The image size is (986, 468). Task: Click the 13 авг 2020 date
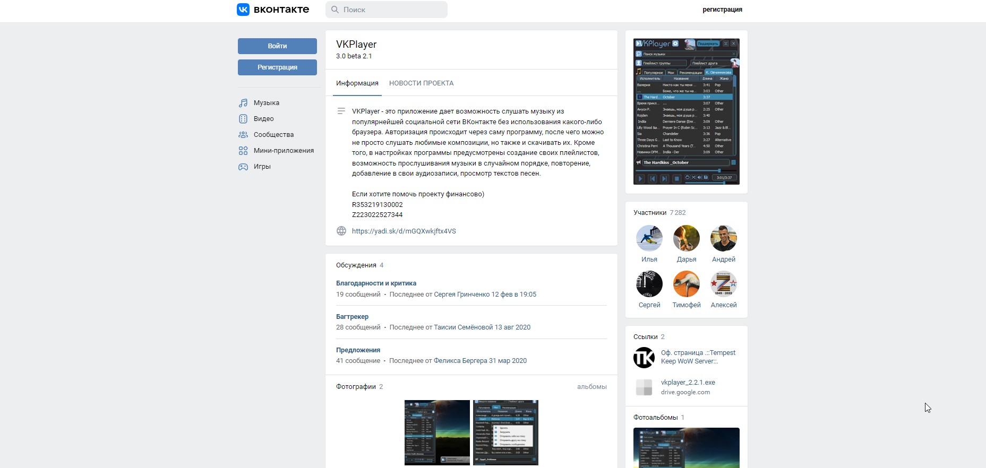(x=512, y=327)
